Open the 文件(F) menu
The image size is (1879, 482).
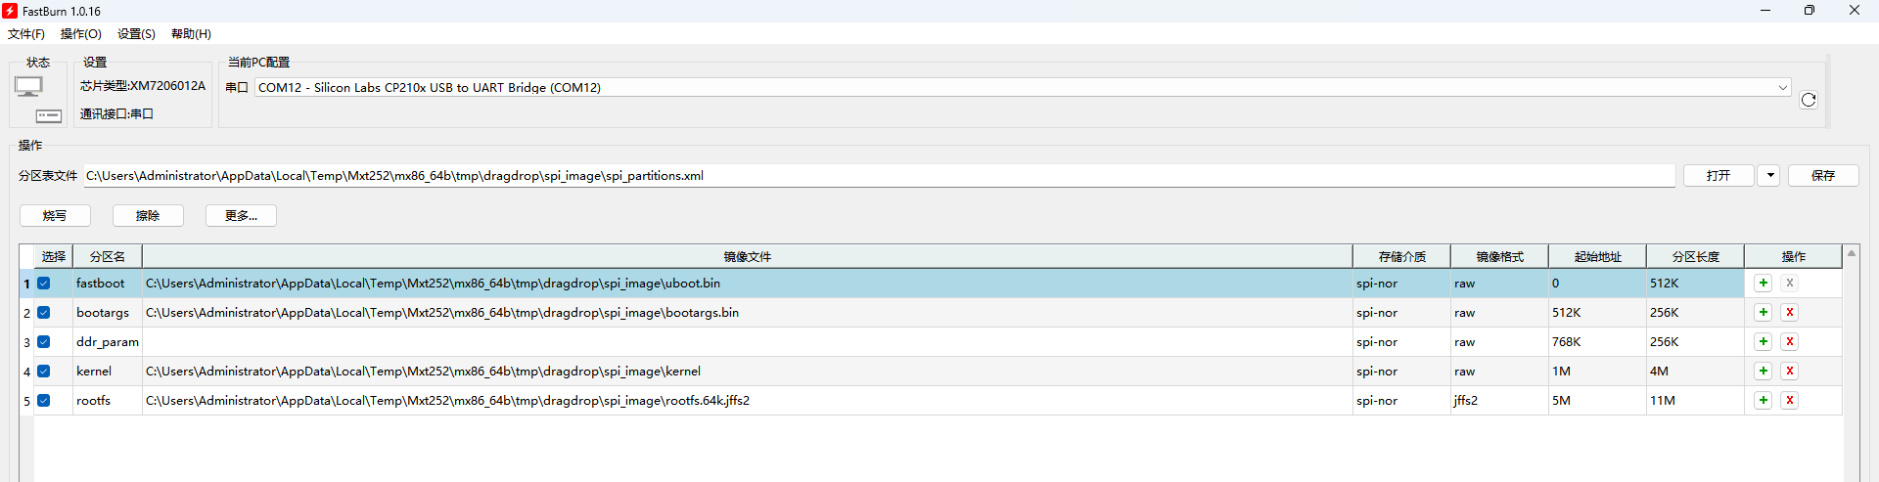[26, 34]
